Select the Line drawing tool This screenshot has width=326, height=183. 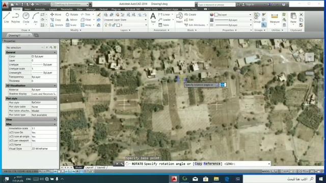tap(7, 18)
